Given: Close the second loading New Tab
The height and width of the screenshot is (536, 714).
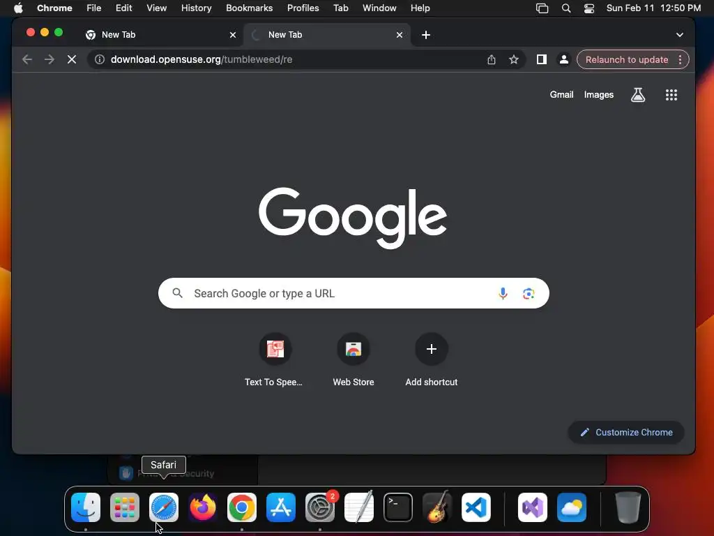Looking at the screenshot, I should point(400,35).
